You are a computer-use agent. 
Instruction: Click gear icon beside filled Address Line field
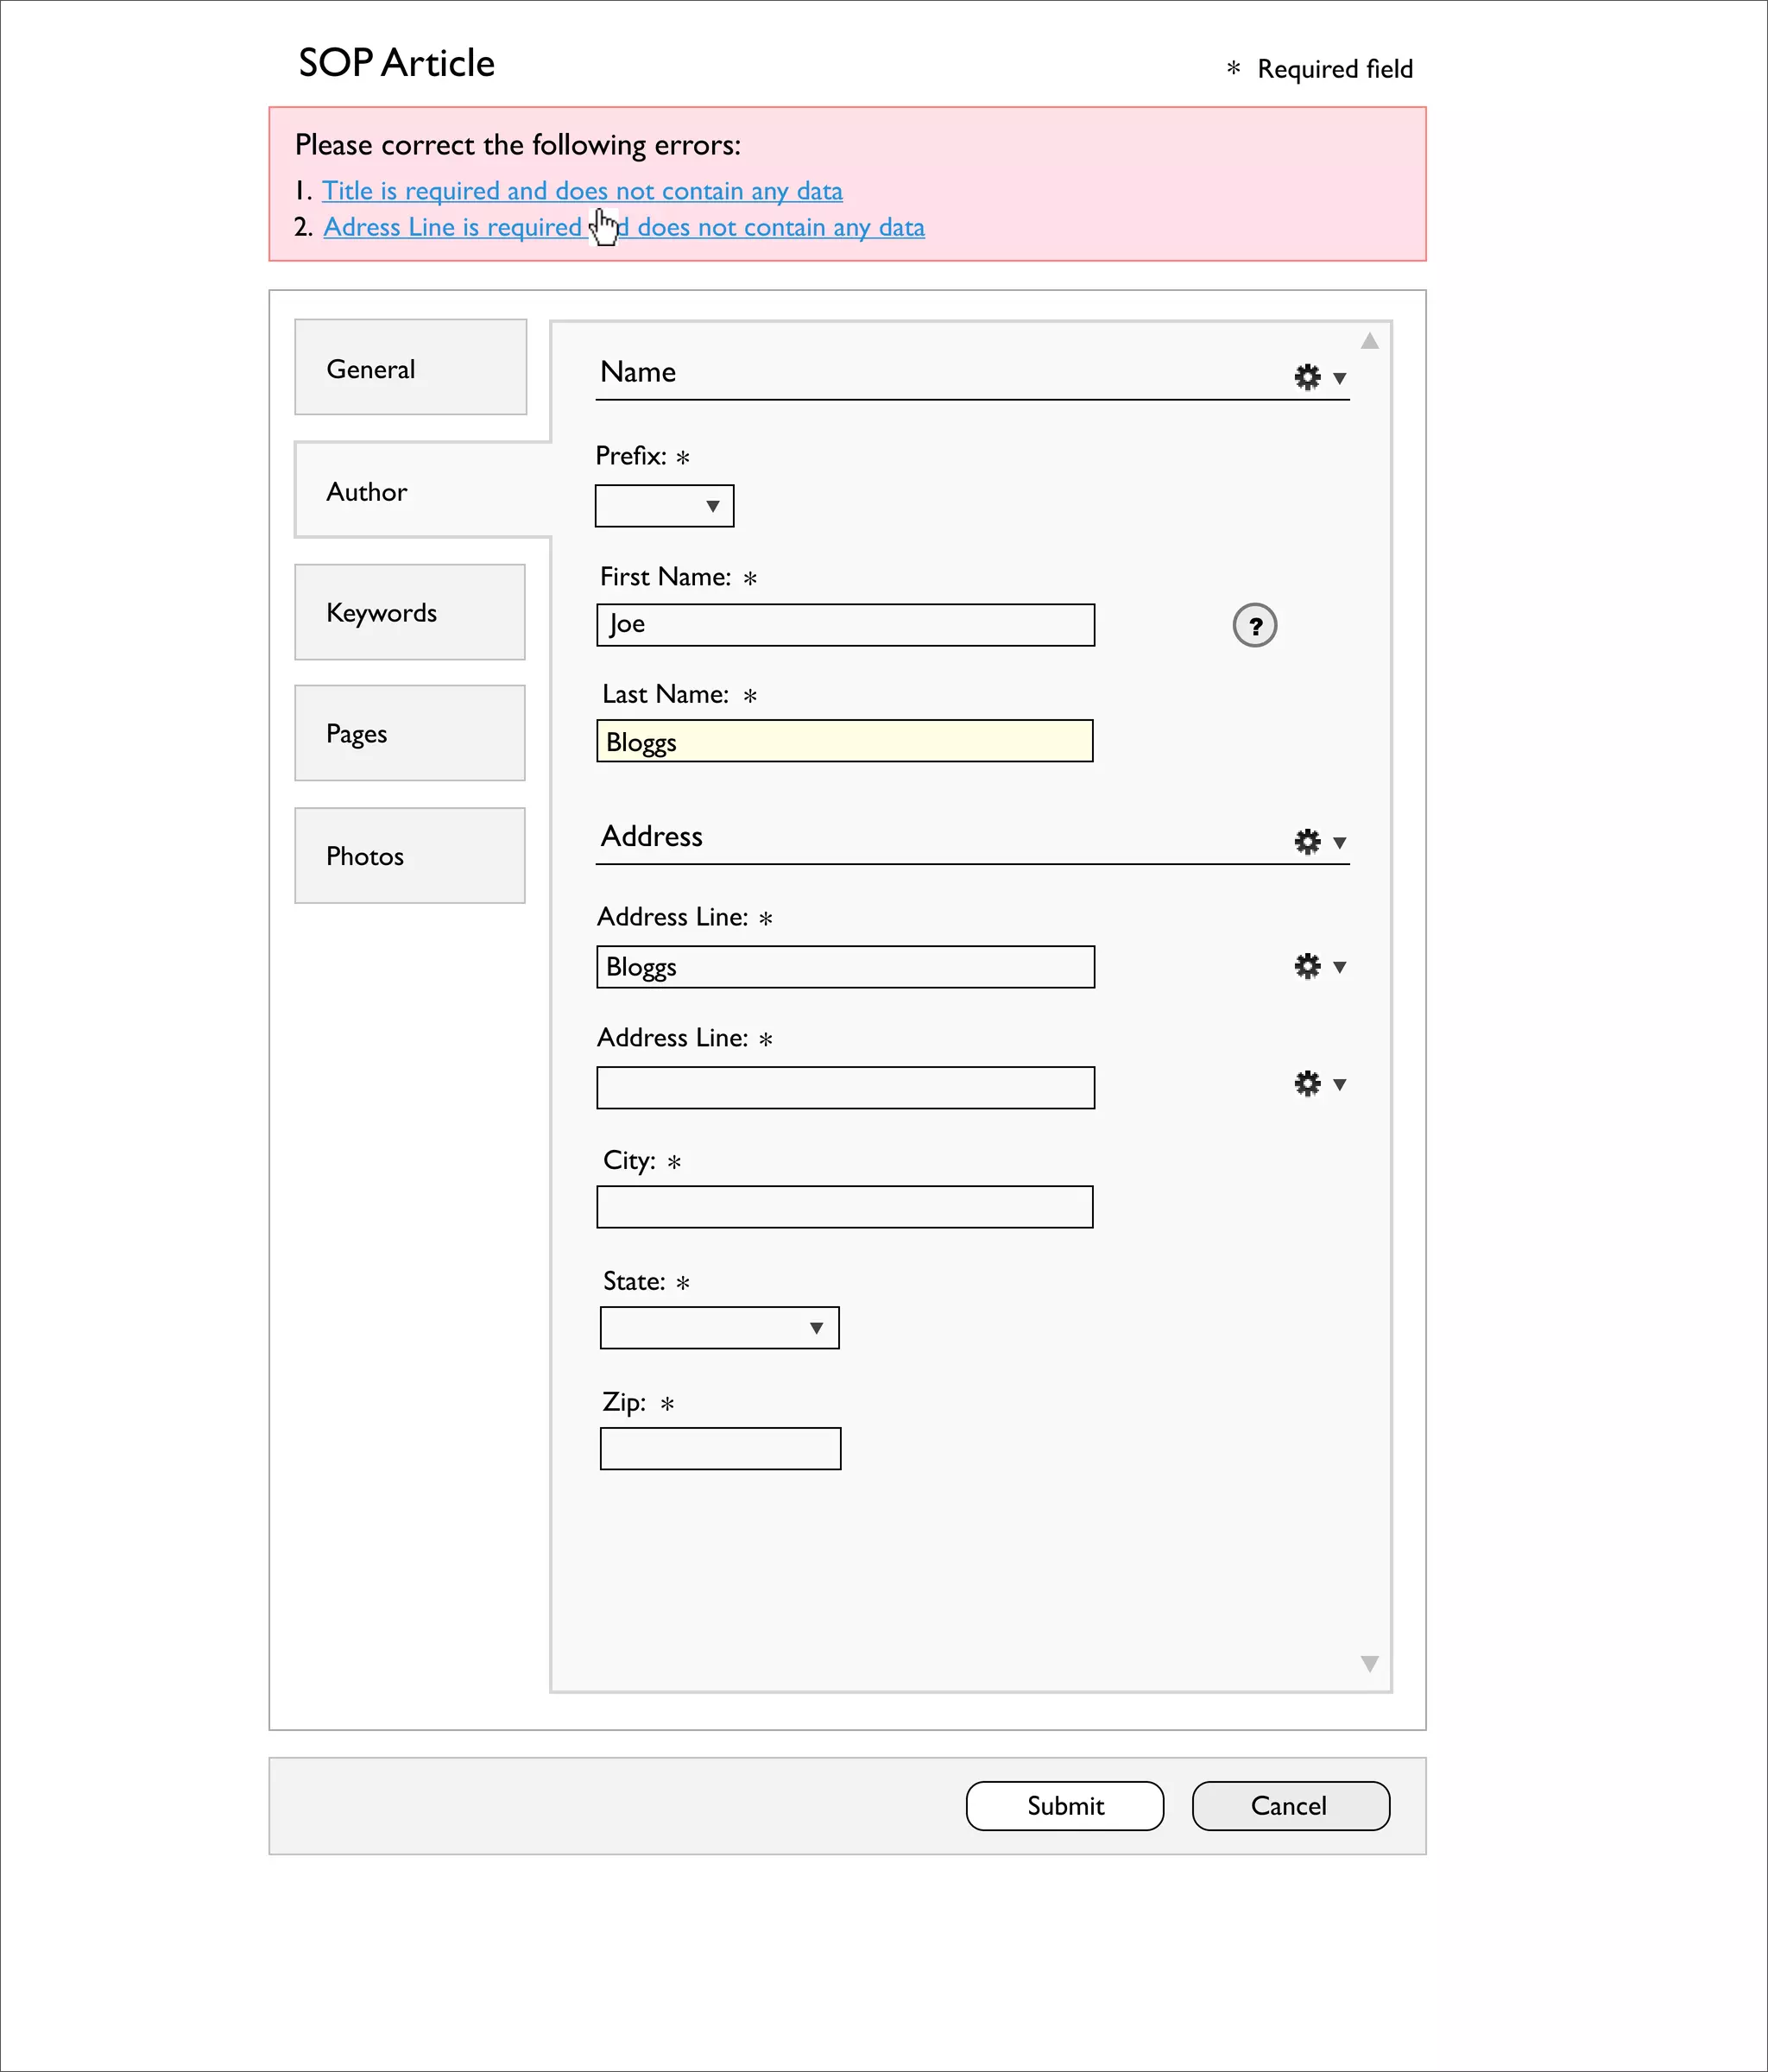coord(1307,966)
